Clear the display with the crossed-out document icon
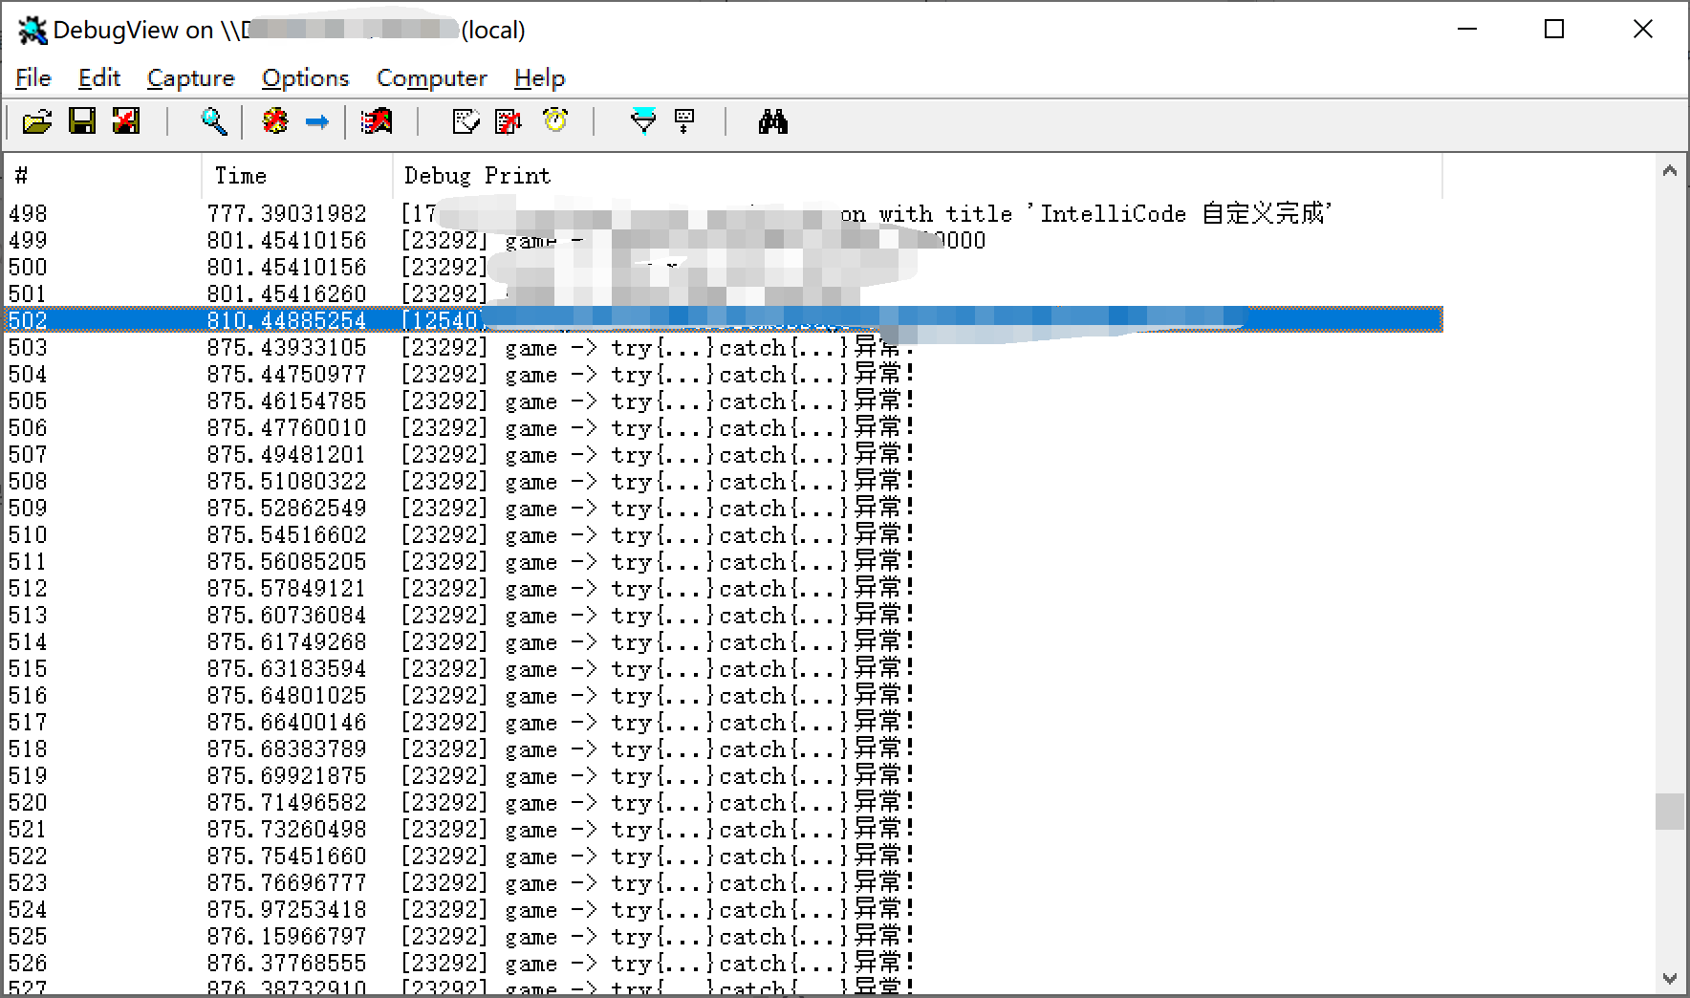This screenshot has height=998, width=1690. [507, 121]
